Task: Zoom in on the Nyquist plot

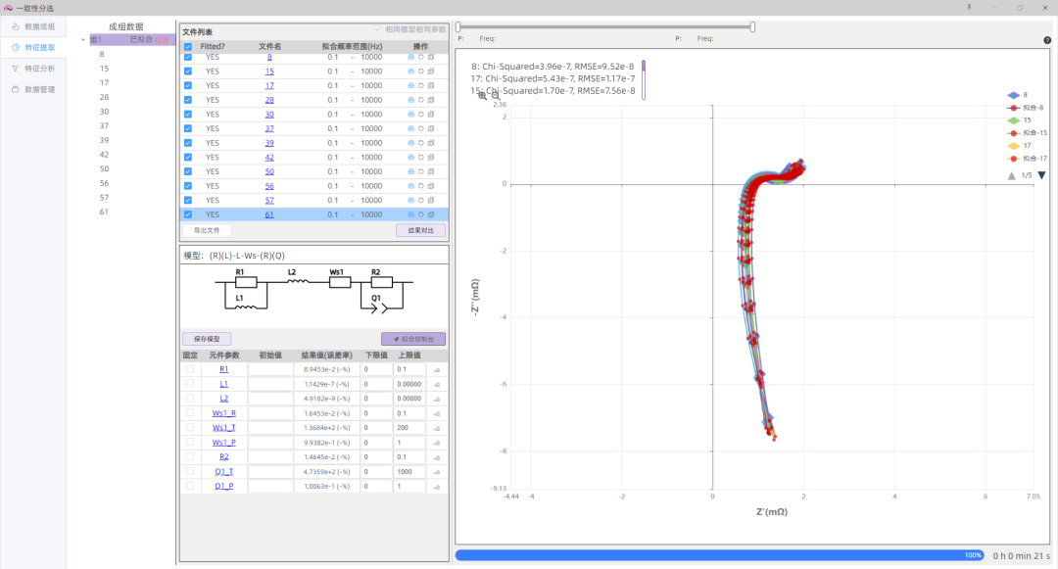Action: (482, 95)
